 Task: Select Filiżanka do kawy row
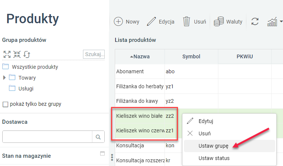click(199, 101)
